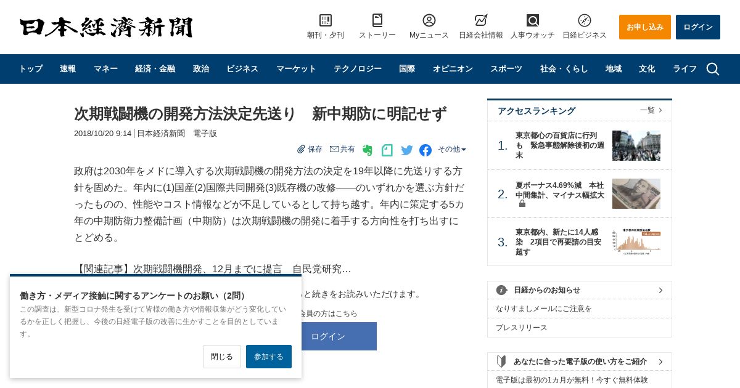Select the ビジネス navigation tab
This screenshot has width=740, height=388.
pos(242,69)
